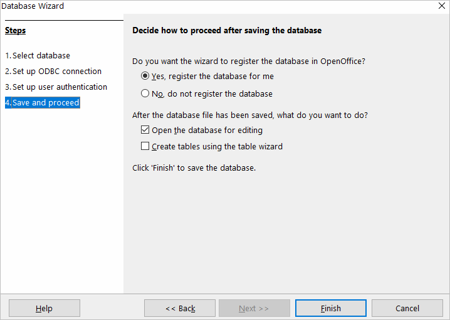Image resolution: width=450 pixels, height=320 pixels.
Task: Uncheck Open the database for editing
Action: click(x=145, y=131)
